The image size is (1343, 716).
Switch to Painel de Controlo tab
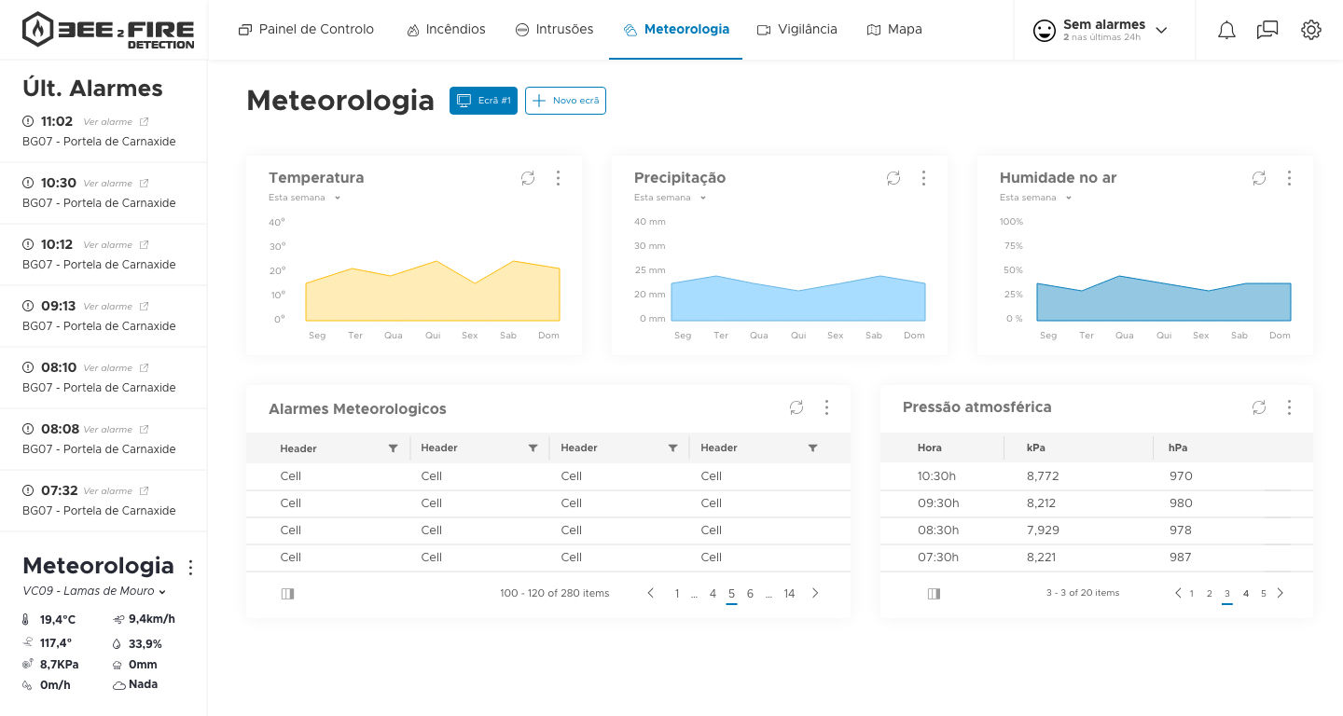(x=306, y=30)
